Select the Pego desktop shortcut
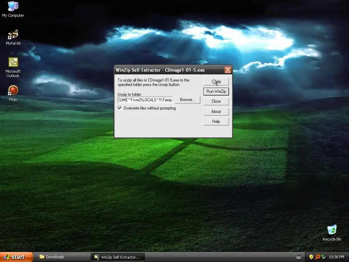The image size is (349, 262). pyautogui.click(x=13, y=93)
